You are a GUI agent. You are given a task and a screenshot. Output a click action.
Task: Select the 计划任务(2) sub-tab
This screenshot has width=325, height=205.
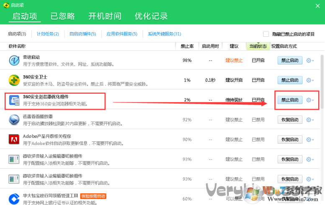(48, 34)
